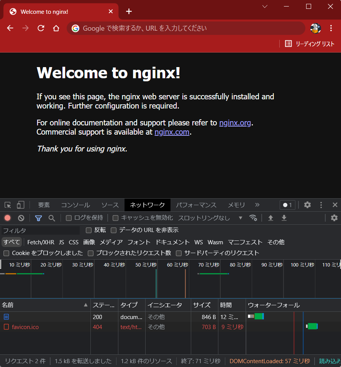Check the 反転 filter option
Viewport: 341px width, 367px height.
point(88,230)
